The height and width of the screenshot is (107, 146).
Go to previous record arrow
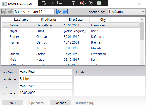point(10,12)
